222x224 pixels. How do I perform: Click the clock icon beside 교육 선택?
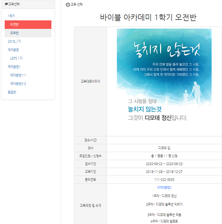(68, 5)
